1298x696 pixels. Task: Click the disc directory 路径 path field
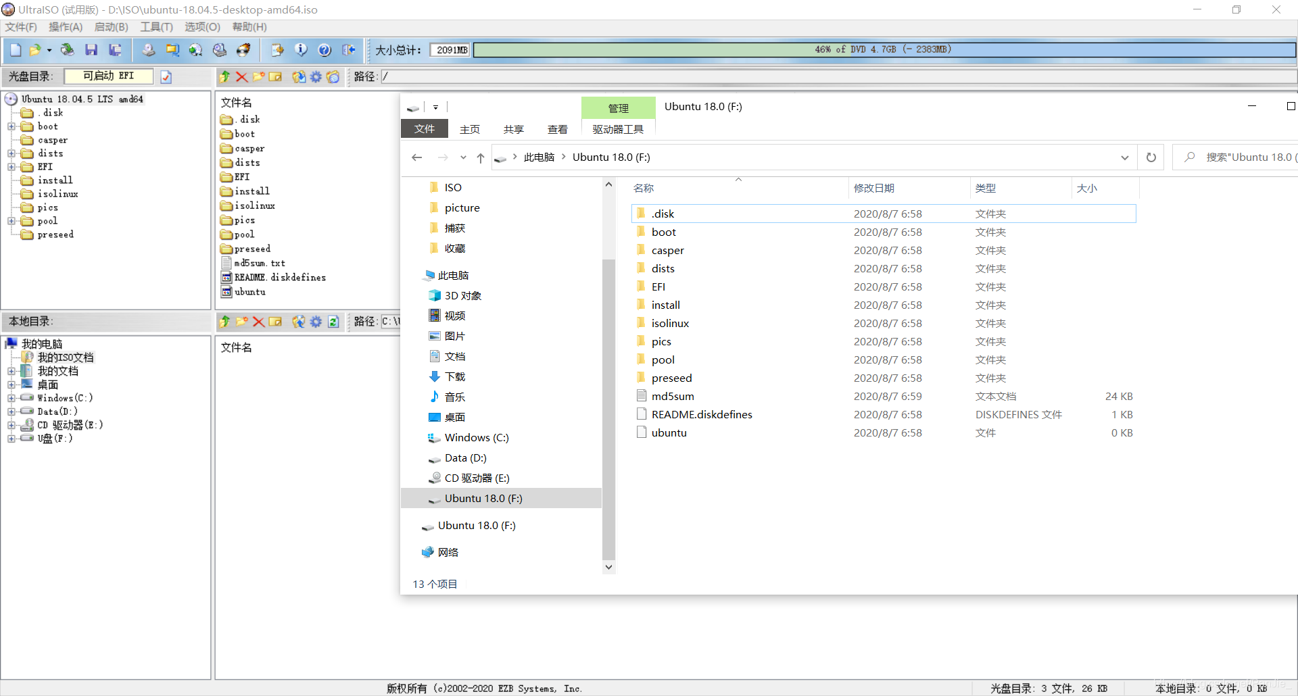tap(838, 77)
